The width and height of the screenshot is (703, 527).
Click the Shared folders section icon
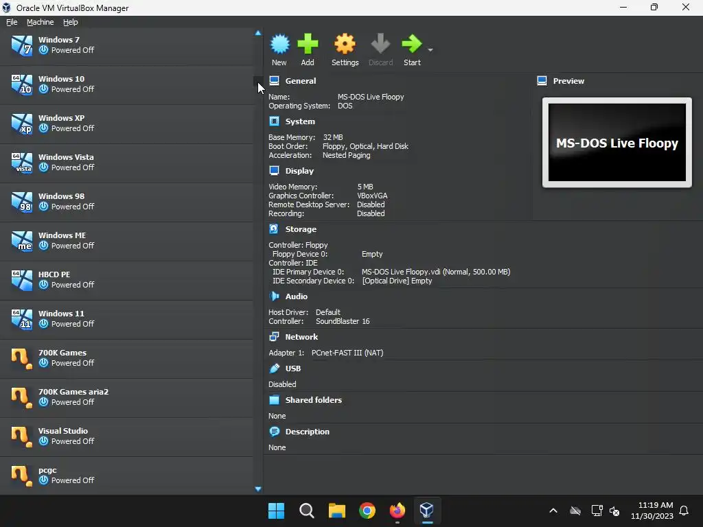[x=274, y=400]
